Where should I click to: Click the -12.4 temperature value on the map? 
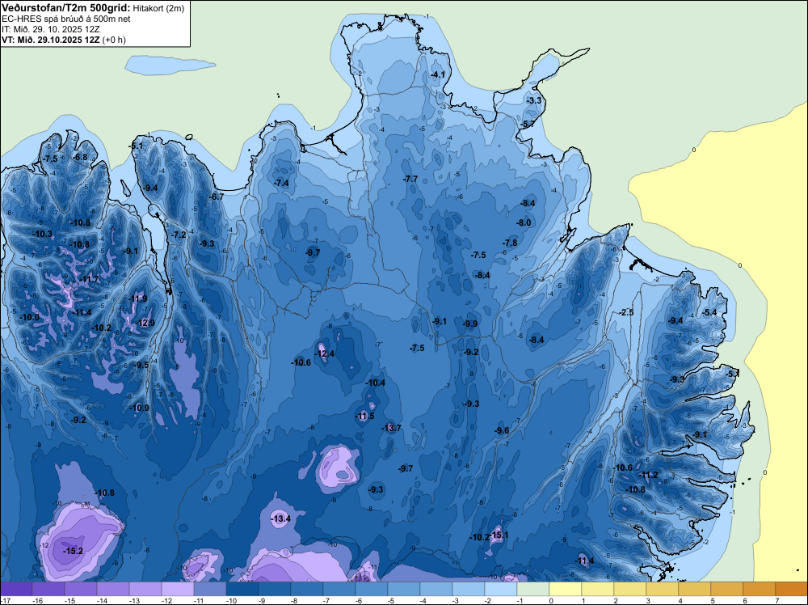(324, 353)
